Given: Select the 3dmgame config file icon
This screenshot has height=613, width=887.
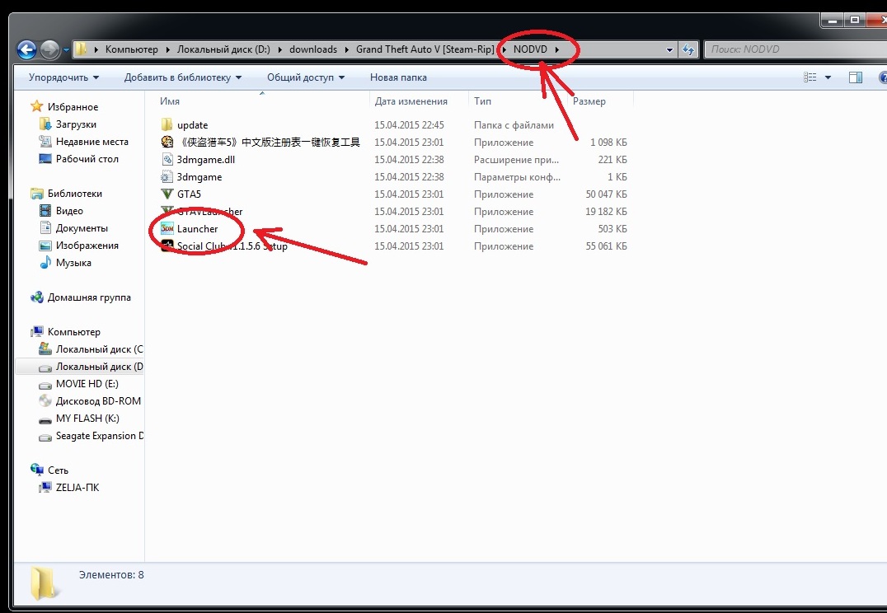Looking at the screenshot, I should tap(167, 177).
